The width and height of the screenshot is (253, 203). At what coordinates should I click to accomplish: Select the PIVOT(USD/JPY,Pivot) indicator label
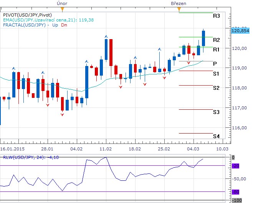point(27,15)
